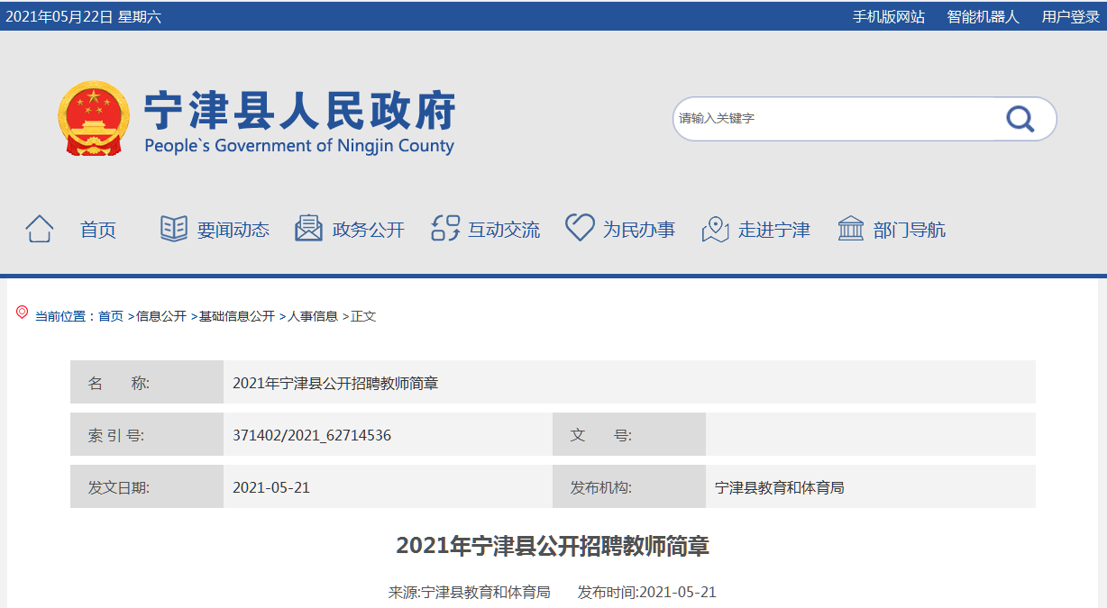
Task: Click the date 2021年05月22日 星期六
Action: pyautogui.click(x=84, y=16)
